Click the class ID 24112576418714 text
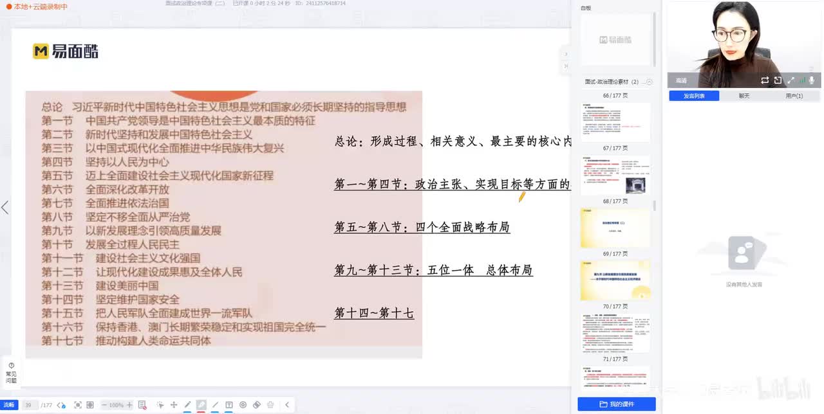 [x=320, y=3]
